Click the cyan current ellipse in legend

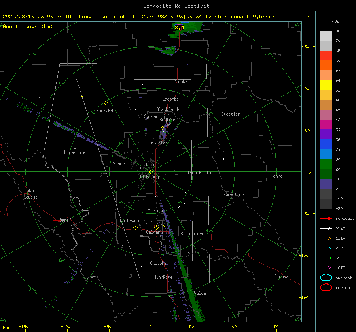click(326, 278)
